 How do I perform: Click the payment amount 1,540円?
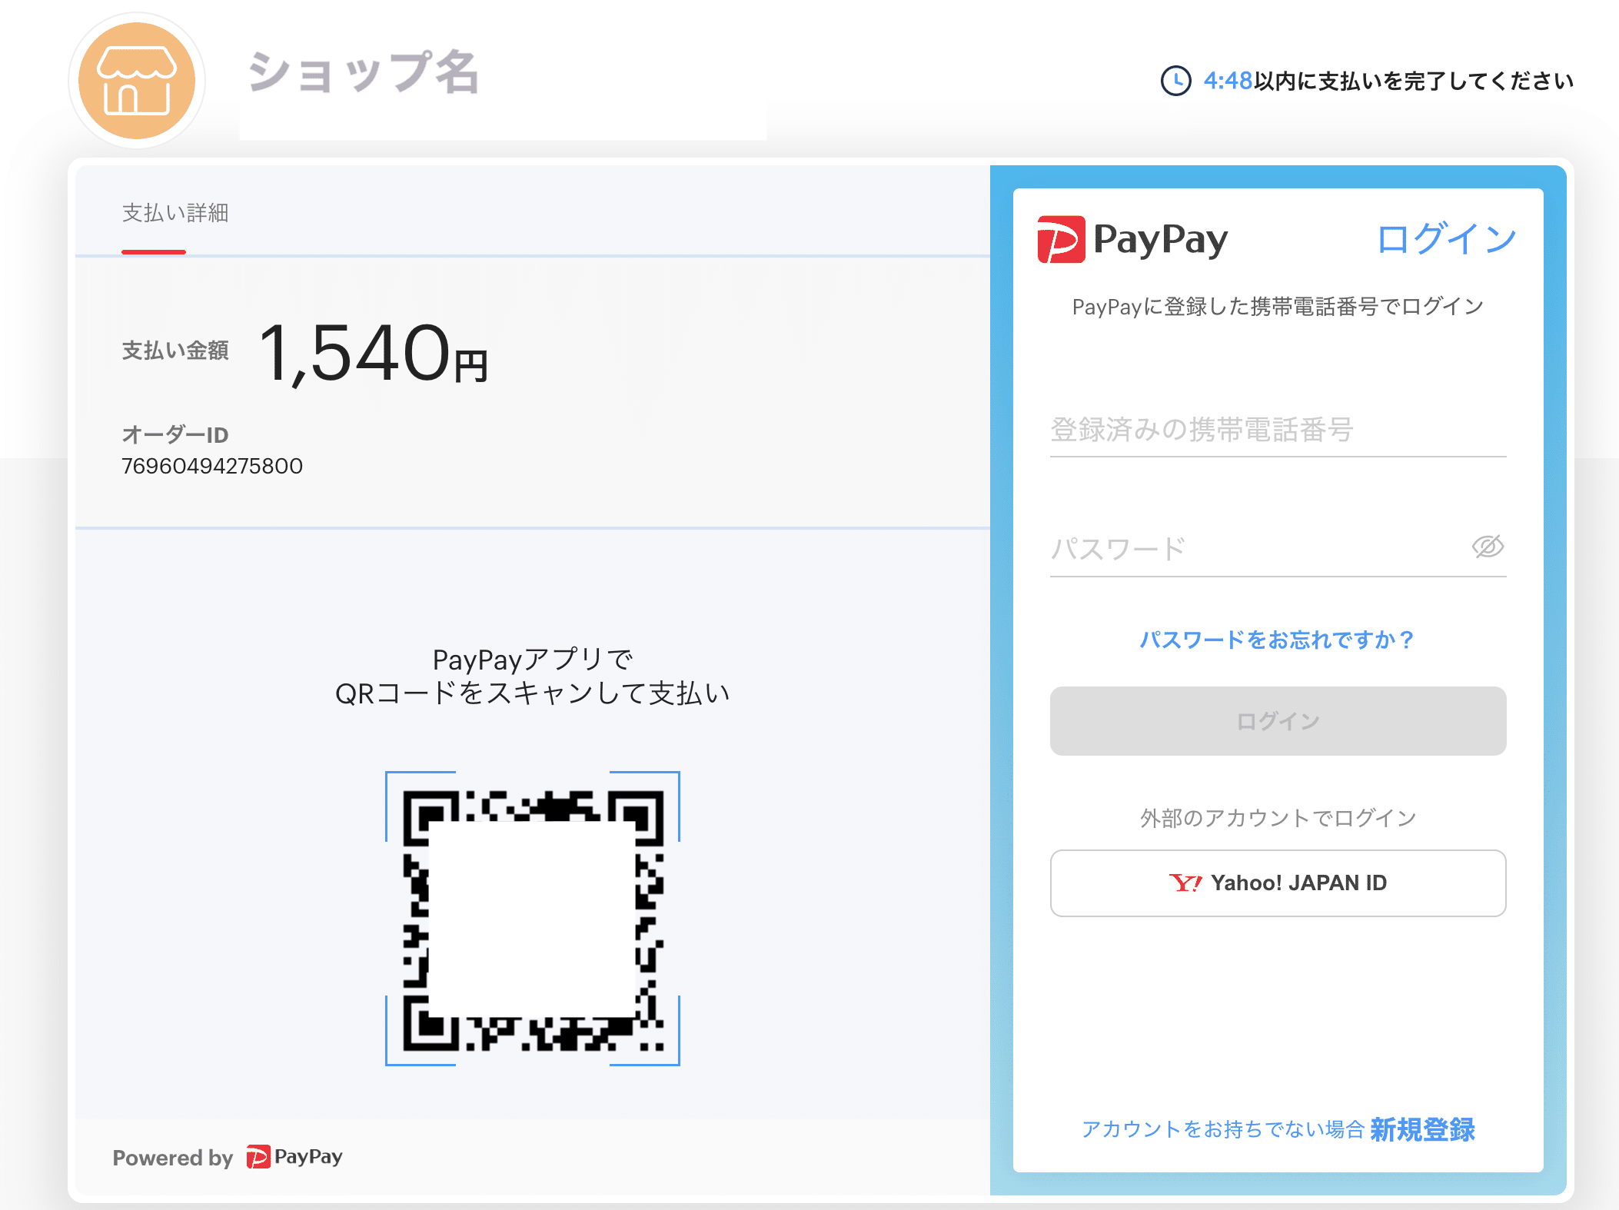(x=374, y=354)
